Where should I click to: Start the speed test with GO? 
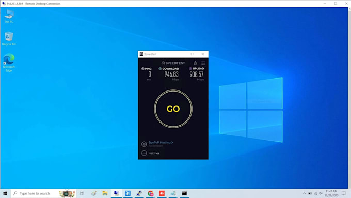173,109
